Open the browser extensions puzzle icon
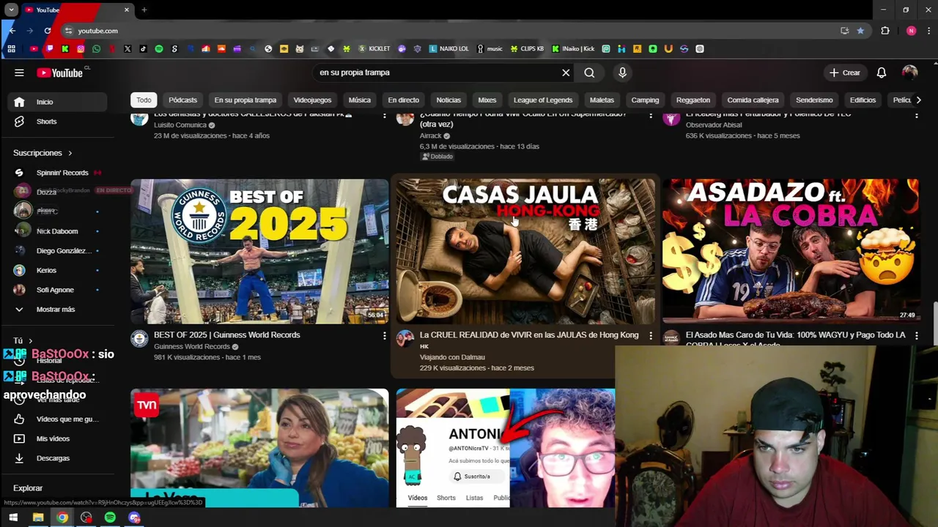Viewport: 938px width, 527px height. pos(885,31)
